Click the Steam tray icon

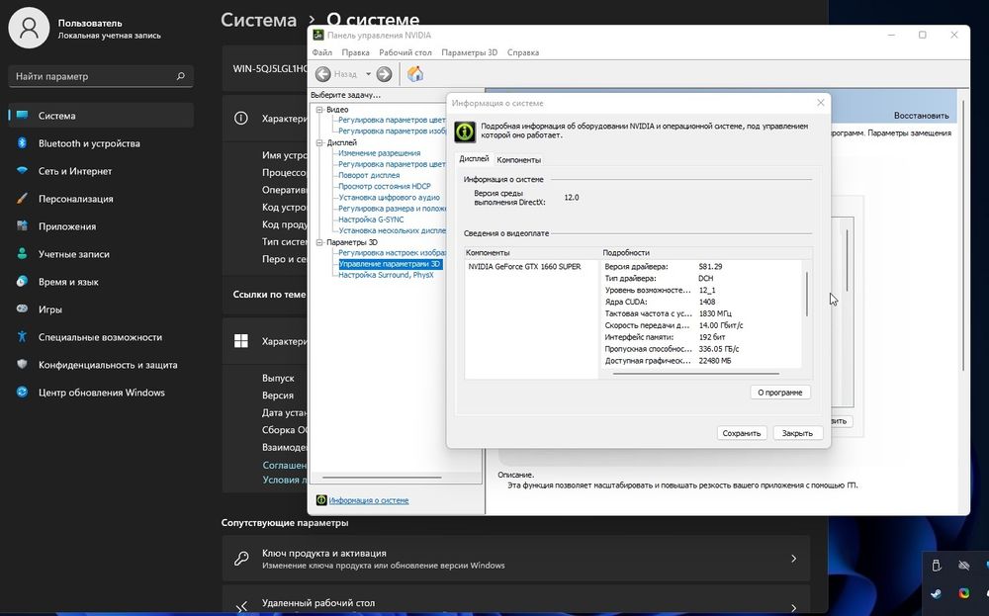coord(936,593)
